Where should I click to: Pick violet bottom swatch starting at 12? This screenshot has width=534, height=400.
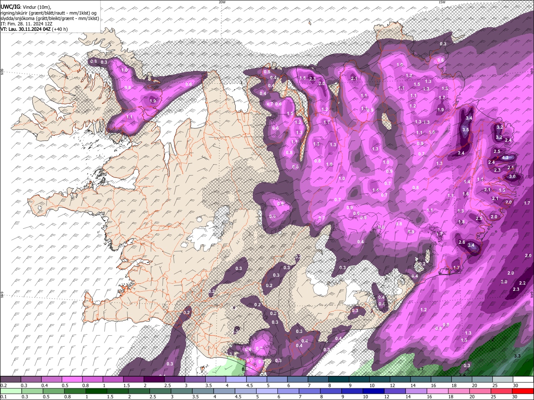[x=395, y=391]
